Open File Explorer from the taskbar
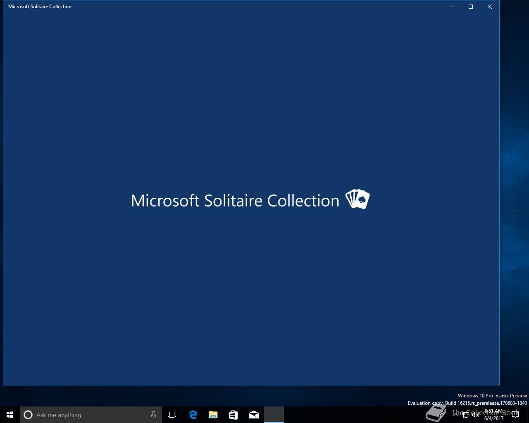 (x=213, y=415)
